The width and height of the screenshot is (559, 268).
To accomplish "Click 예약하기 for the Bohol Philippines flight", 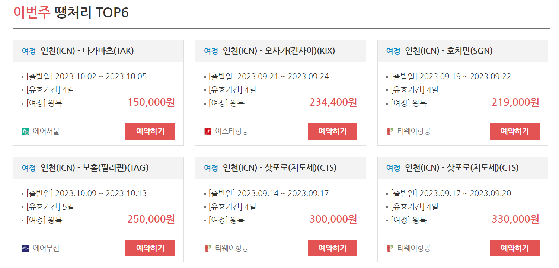I will (150, 248).
